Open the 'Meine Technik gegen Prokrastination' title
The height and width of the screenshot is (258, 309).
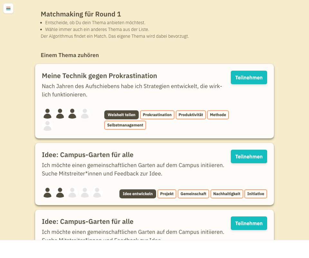[99, 76]
